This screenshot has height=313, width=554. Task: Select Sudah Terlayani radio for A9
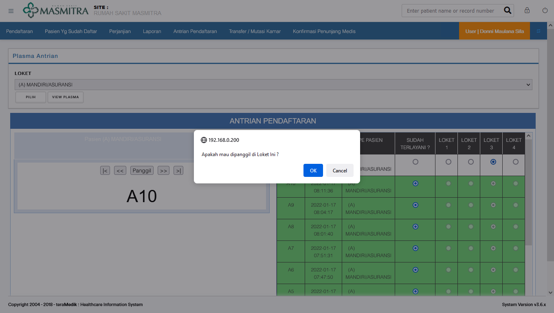[x=415, y=205]
